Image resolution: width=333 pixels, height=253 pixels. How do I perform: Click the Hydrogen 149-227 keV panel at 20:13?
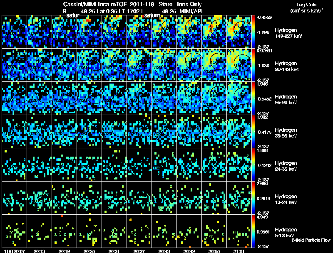point(39,32)
